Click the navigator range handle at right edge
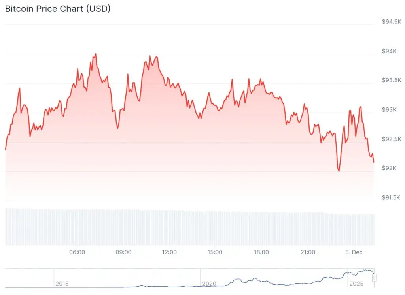The image size is (405, 295). click(x=374, y=278)
